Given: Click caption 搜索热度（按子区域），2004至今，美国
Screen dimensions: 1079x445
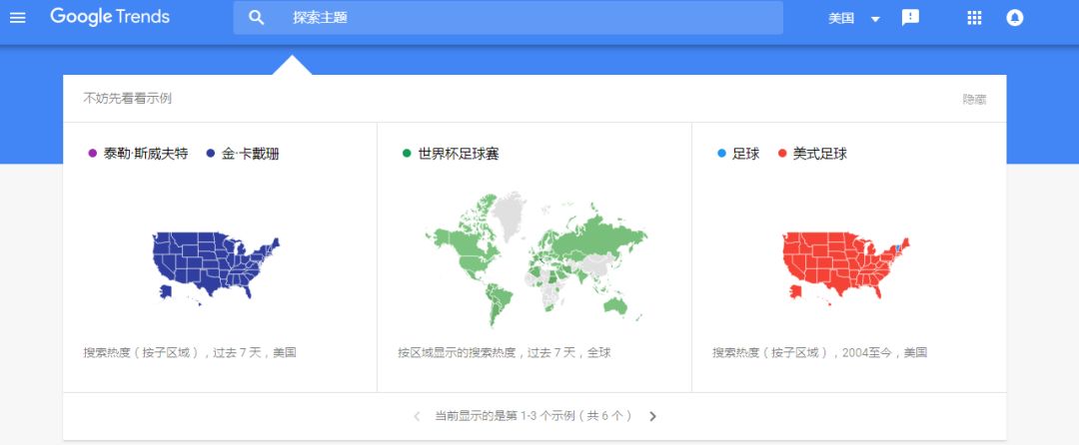Looking at the screenshot, I should [819, 353].
